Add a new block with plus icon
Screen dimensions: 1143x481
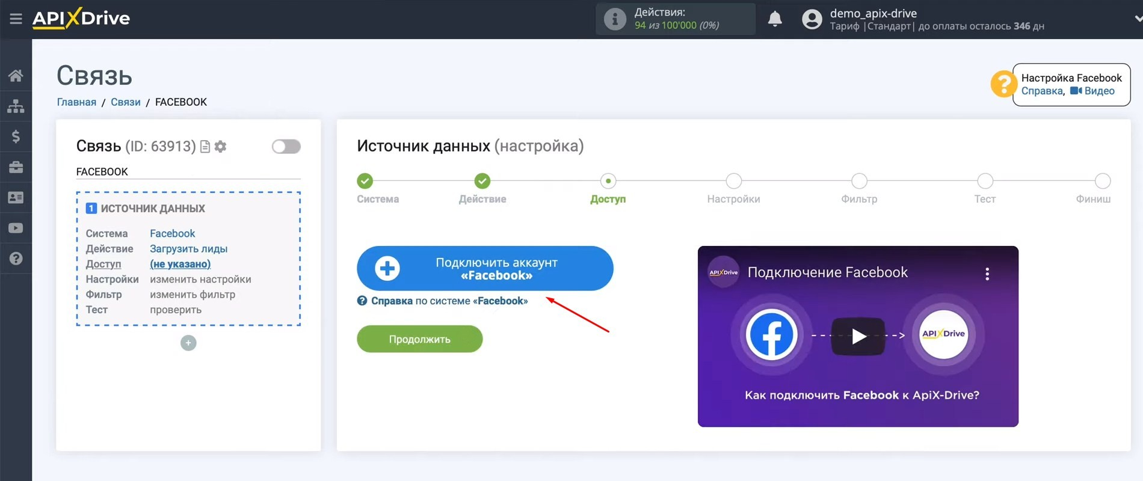(188, 343)
